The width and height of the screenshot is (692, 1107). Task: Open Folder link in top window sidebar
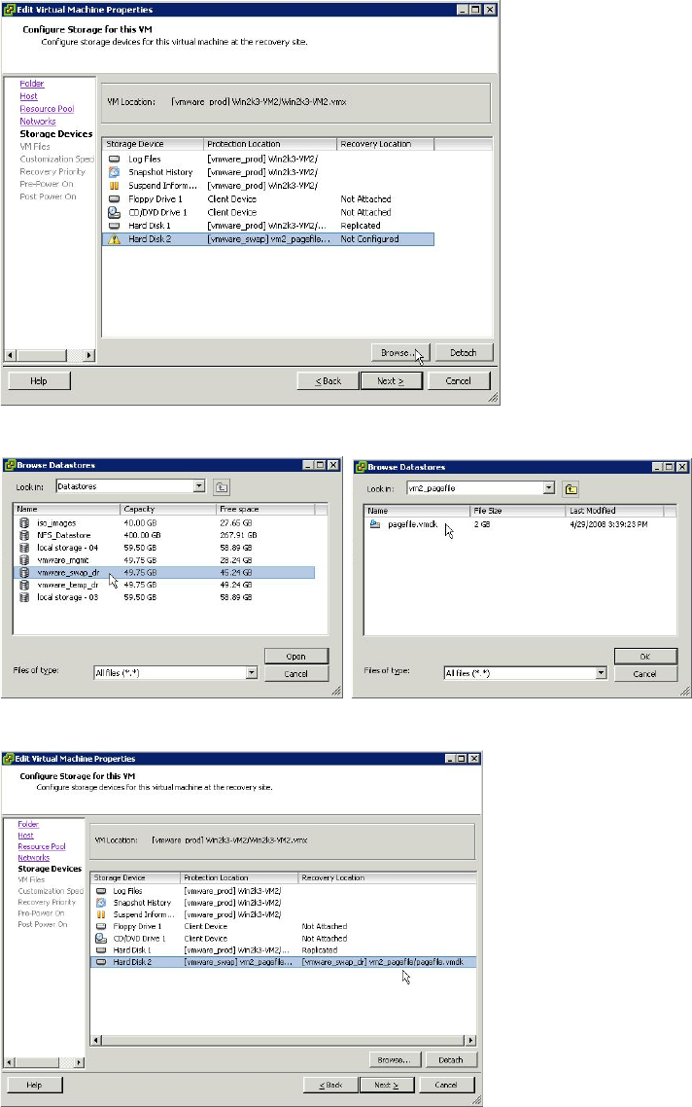[x=32, y=84]
